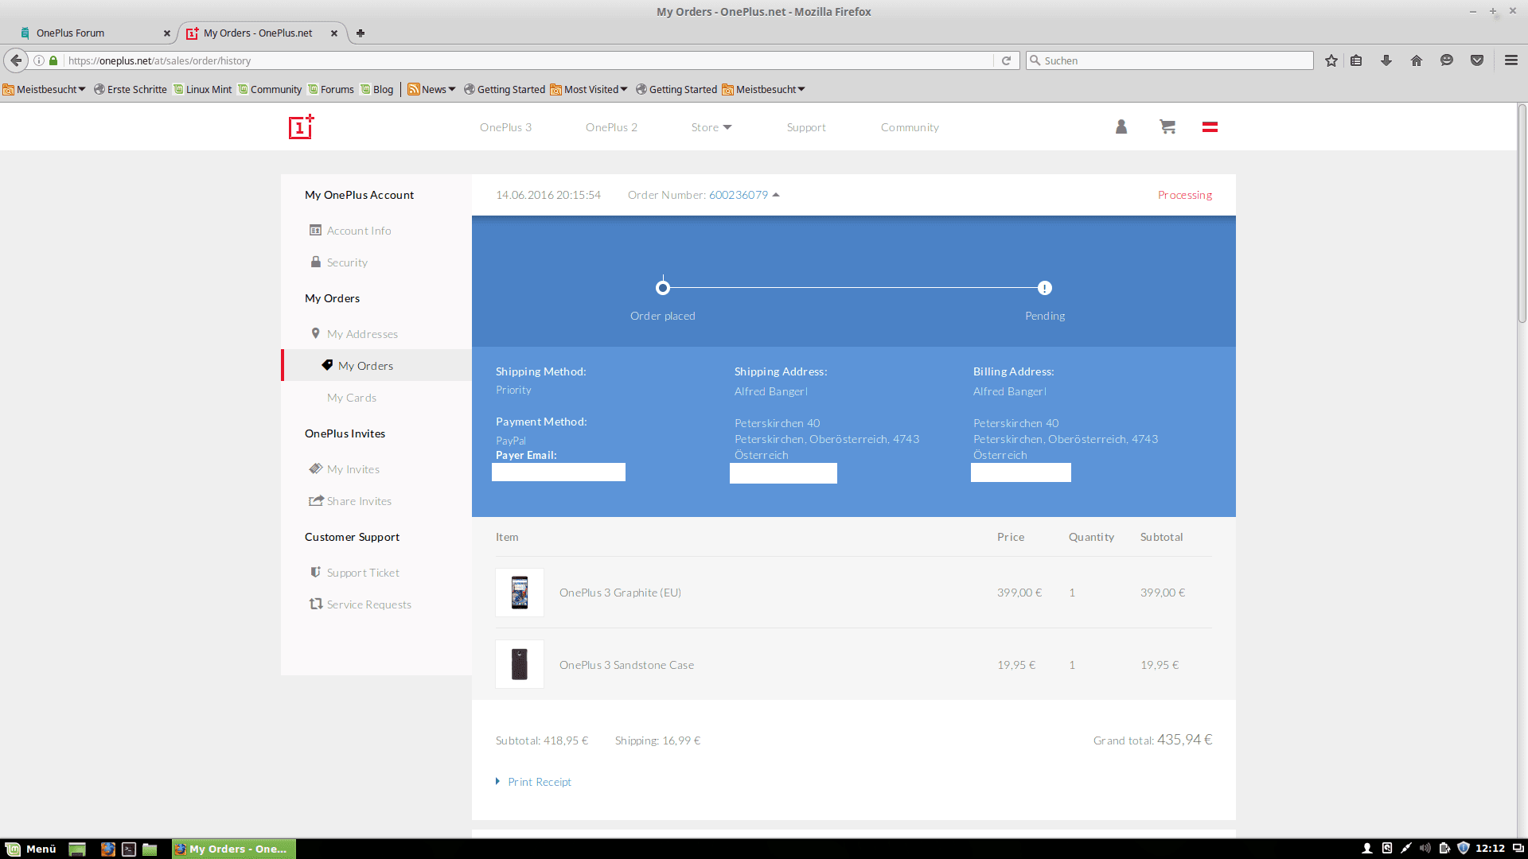
Task: Click the Suchen search field
Action: 1170,60
